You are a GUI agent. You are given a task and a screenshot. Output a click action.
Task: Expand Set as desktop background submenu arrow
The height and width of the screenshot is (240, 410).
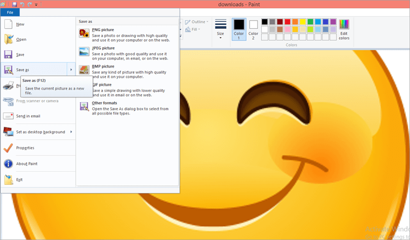coord(71,132)
